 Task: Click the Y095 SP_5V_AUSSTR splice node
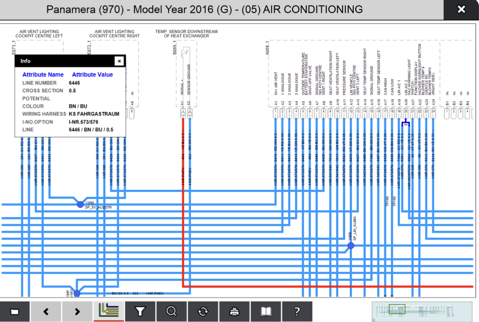(80, 204)
